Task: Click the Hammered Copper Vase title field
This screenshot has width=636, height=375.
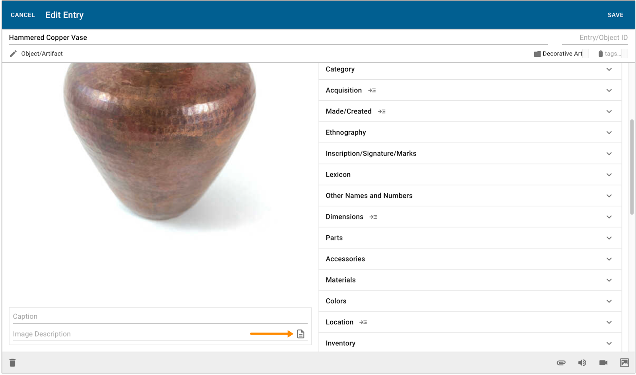Action: pyautogui.click(x=278, y=38)
